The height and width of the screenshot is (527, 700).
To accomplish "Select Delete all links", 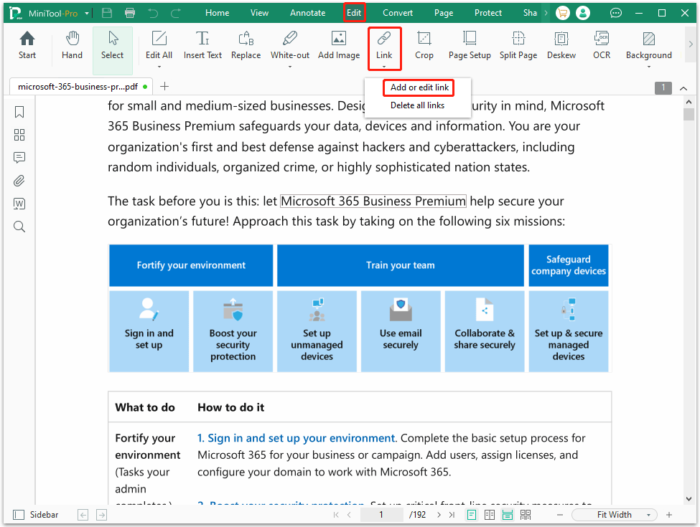I will point(419,105).
